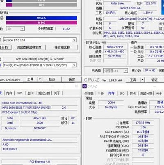The width and height of the screenshot is (164, 165).
Task: Click the 提交和比较 button
Action: click(x=62, y=47)
